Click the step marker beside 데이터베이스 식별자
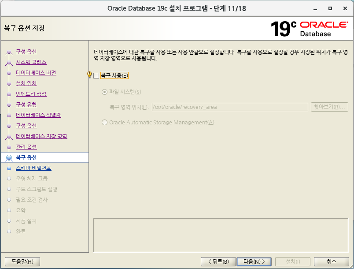This screenshot has height=269, width=354. (x=9, y=115)
